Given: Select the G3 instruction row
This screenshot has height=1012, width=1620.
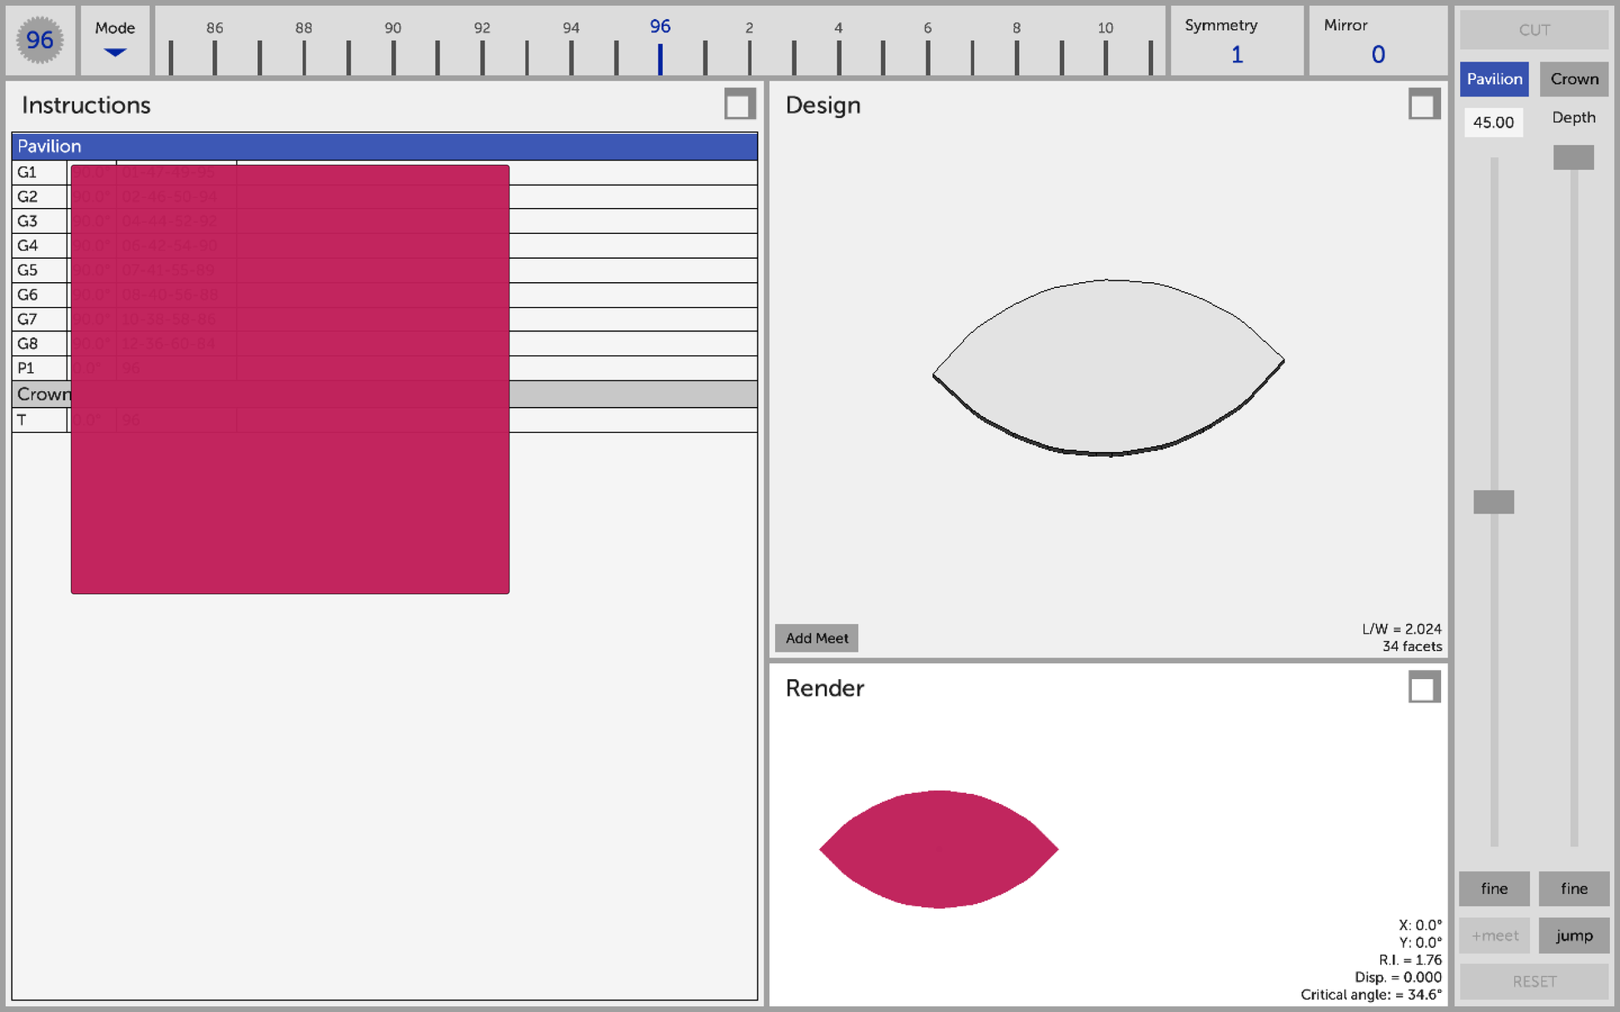Looking at the screenshot, I should [385, 221].
